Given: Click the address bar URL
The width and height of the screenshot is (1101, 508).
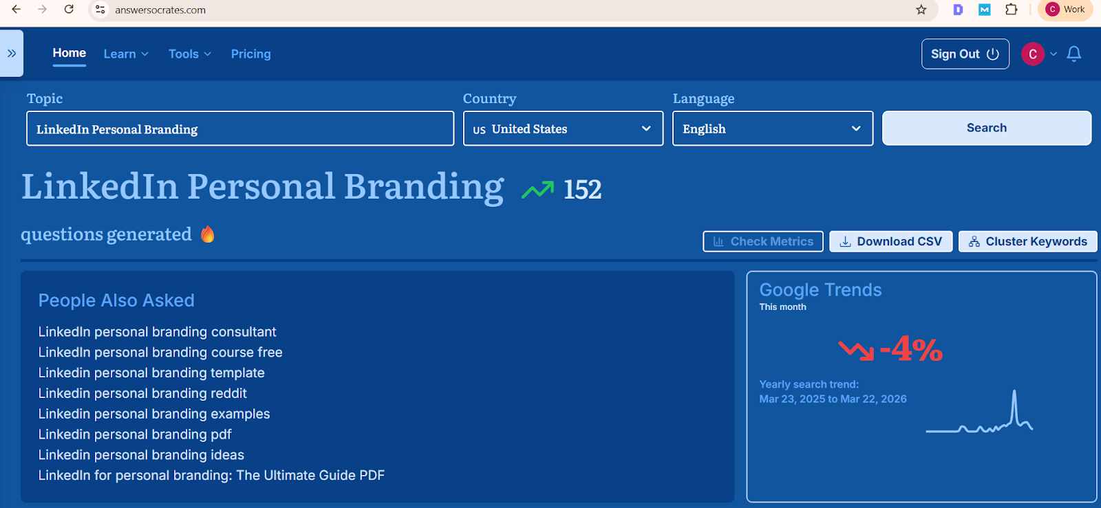Looking at the screenshot, I should click(x=160, y=10).
